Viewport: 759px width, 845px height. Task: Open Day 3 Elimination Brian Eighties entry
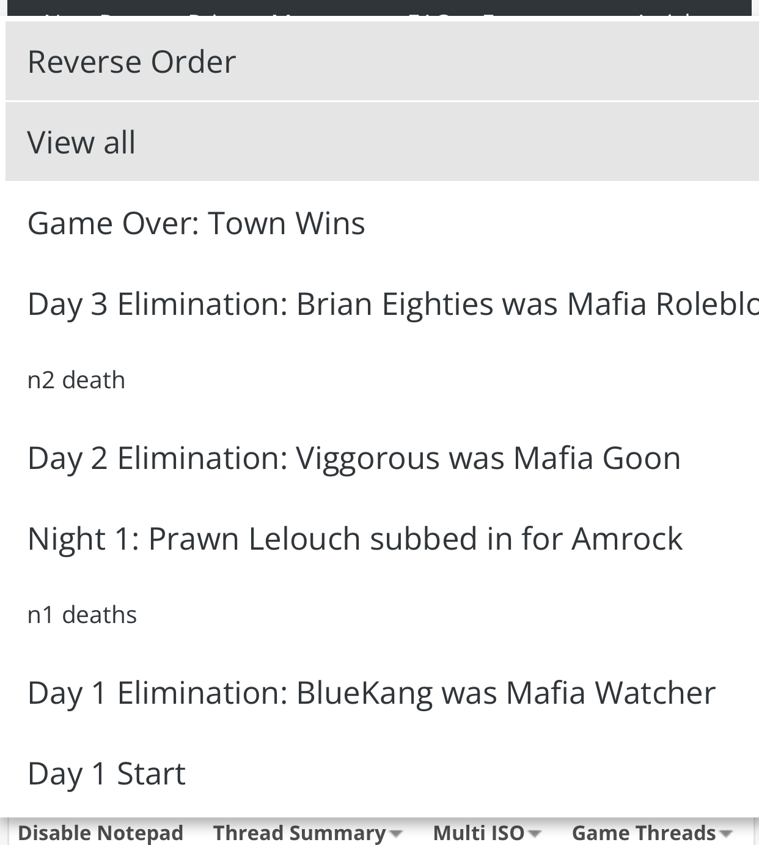382,303
